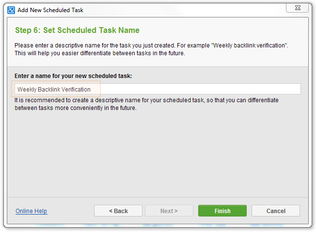
Task: Click the 'It is recommended to create' hint text
Action: tap(146, 100)
